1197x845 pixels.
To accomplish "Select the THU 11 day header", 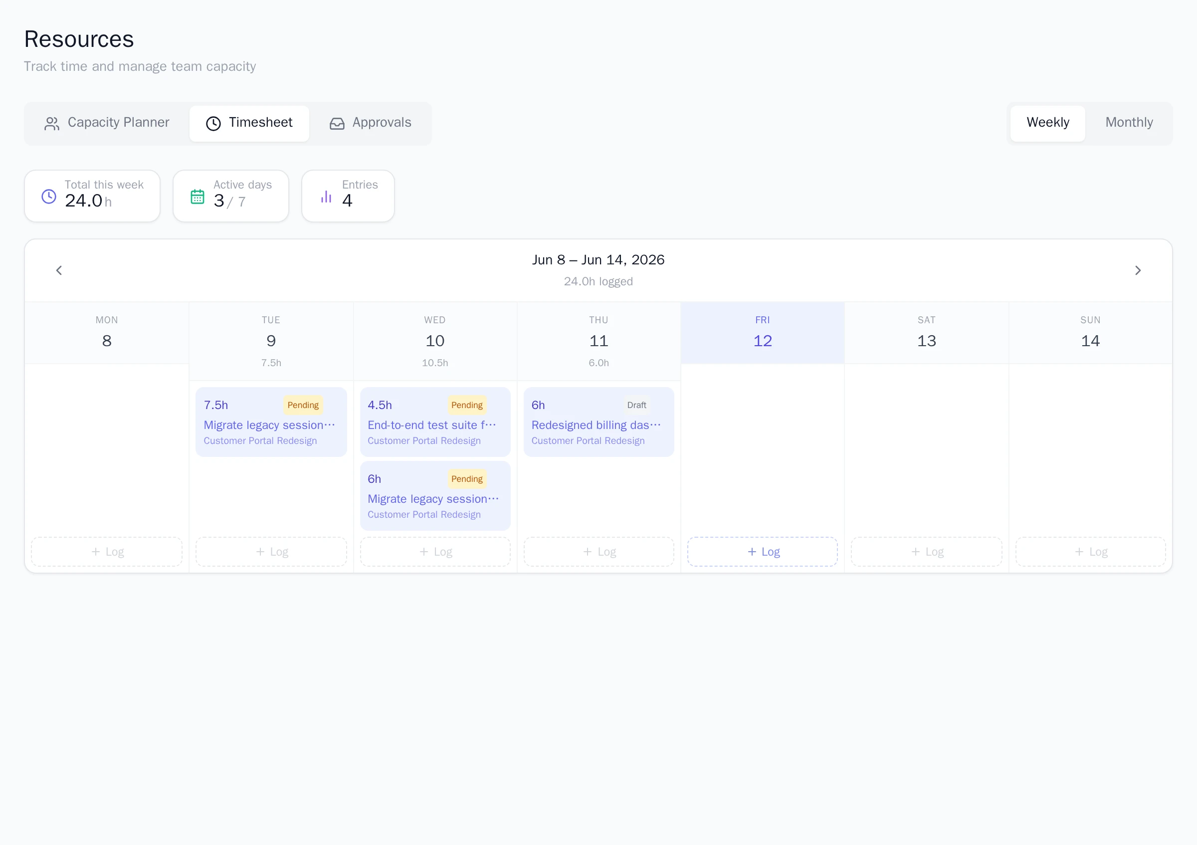I will click(x=599, y=341).
